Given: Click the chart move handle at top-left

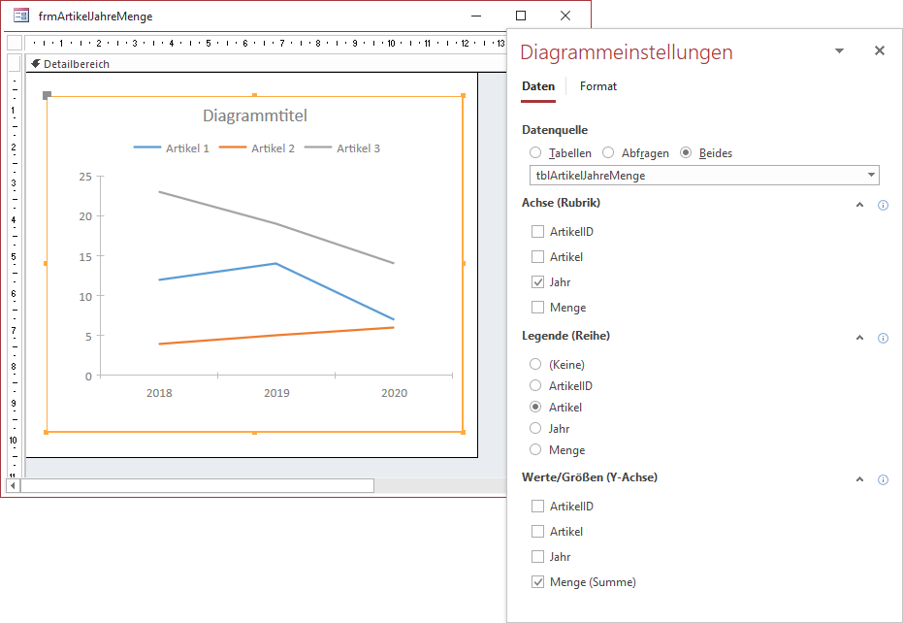Looking at the screenshot, I should click(47, 95).
